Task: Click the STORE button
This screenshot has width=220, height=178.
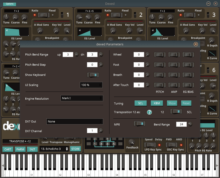Action: (76, 149)
